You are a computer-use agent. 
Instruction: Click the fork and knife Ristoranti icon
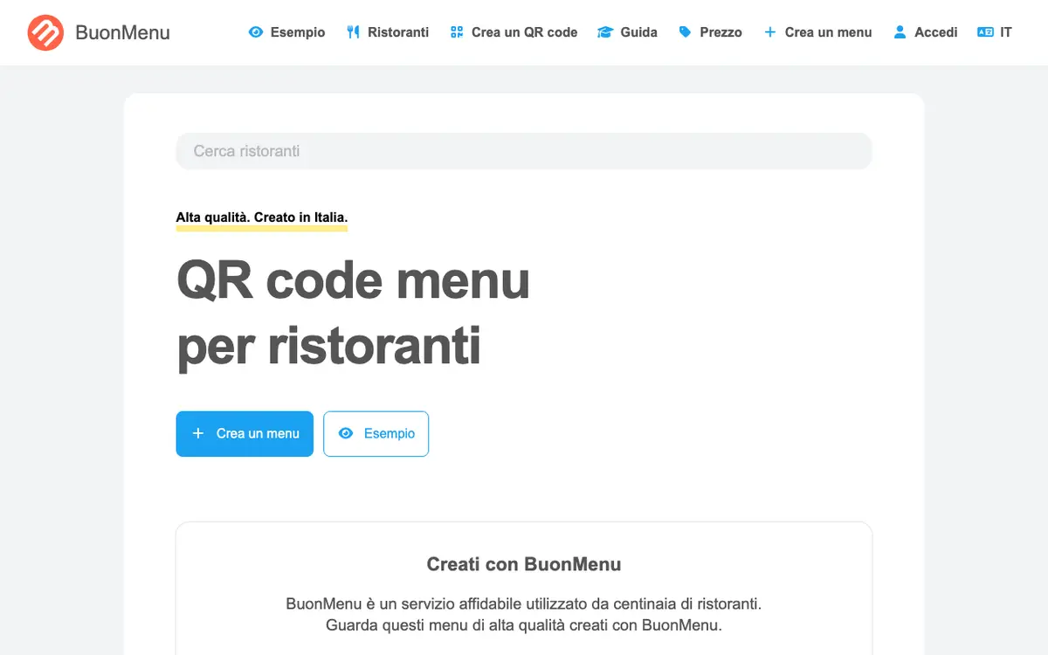click(x=353, y=32)
